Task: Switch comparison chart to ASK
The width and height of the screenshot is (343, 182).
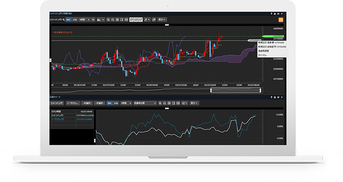Action: coord(116,103)
